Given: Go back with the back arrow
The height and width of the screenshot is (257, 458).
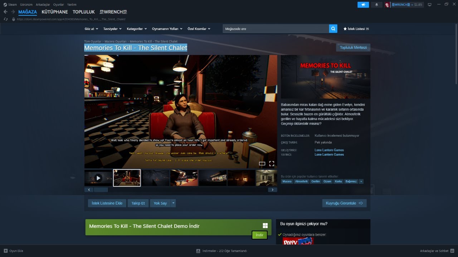Looking at the screenshot, I should point(5,12).
